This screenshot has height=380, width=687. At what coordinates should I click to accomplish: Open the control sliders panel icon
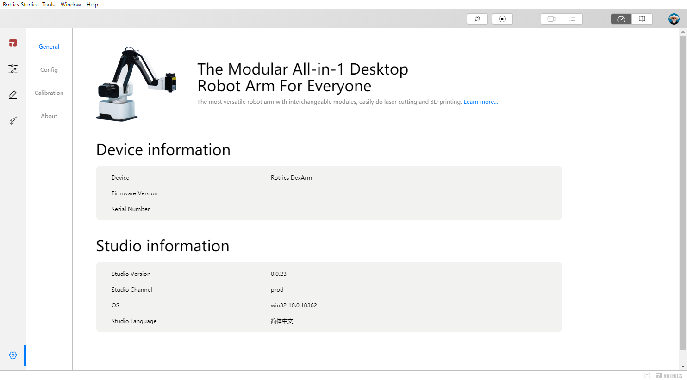(x=13, y=69)
